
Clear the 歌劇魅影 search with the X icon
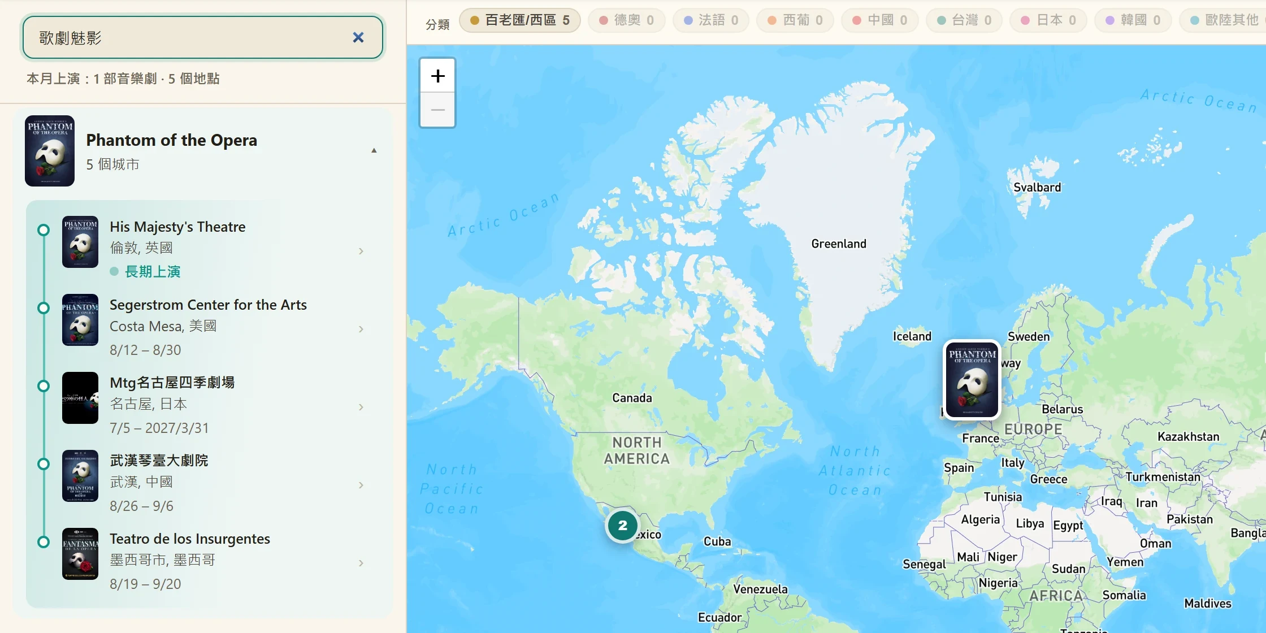coord(358,37)
